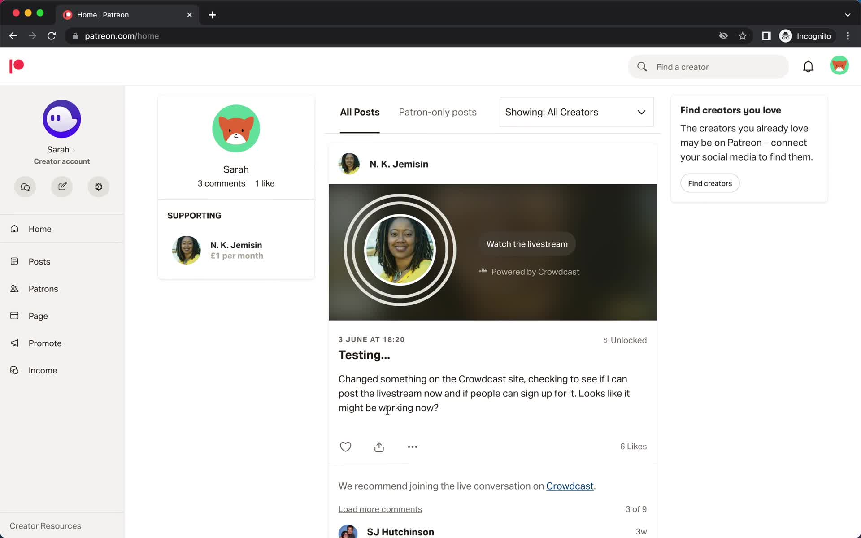The image size is (861, 538).
Task: Click Load more comments link
Action: 380,509
